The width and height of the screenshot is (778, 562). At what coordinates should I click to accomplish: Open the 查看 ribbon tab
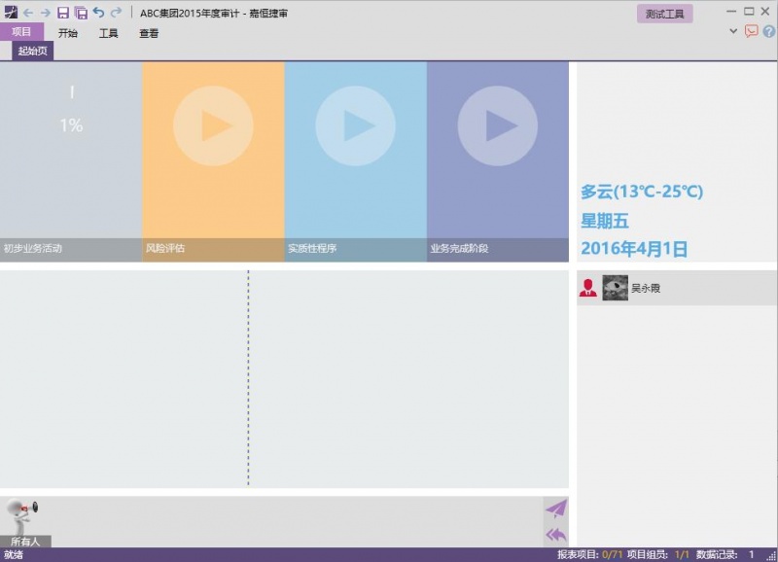pos(149,33)
